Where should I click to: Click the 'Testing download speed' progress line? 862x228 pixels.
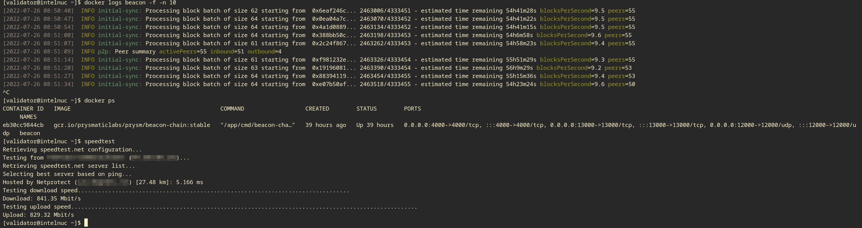pyautogui.click(x=176, y=191)
